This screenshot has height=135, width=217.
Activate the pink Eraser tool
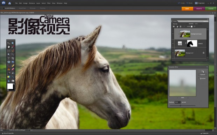point(13,69)
